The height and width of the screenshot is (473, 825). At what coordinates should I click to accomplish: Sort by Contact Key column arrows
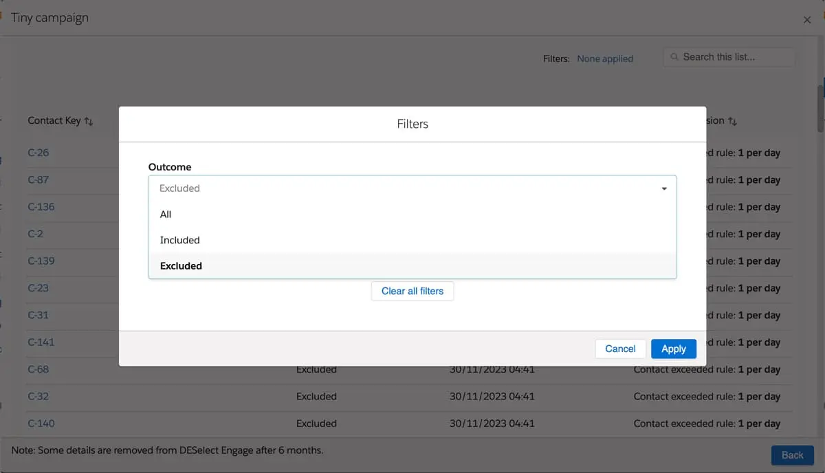[x=89, y=121]
